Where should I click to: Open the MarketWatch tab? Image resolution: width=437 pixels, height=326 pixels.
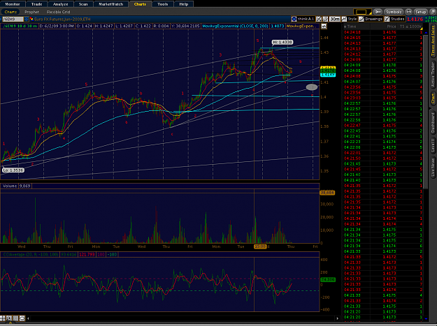[110, 4]
